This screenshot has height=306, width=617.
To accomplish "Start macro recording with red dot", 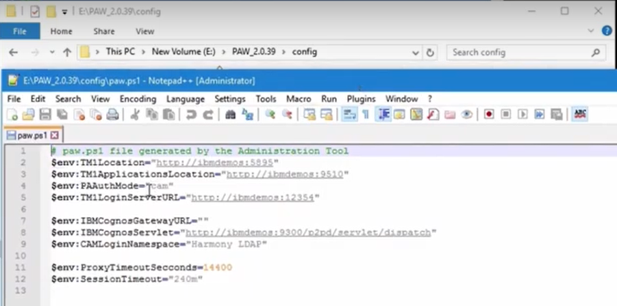I will pyautogui.click(x=489, y=115).
